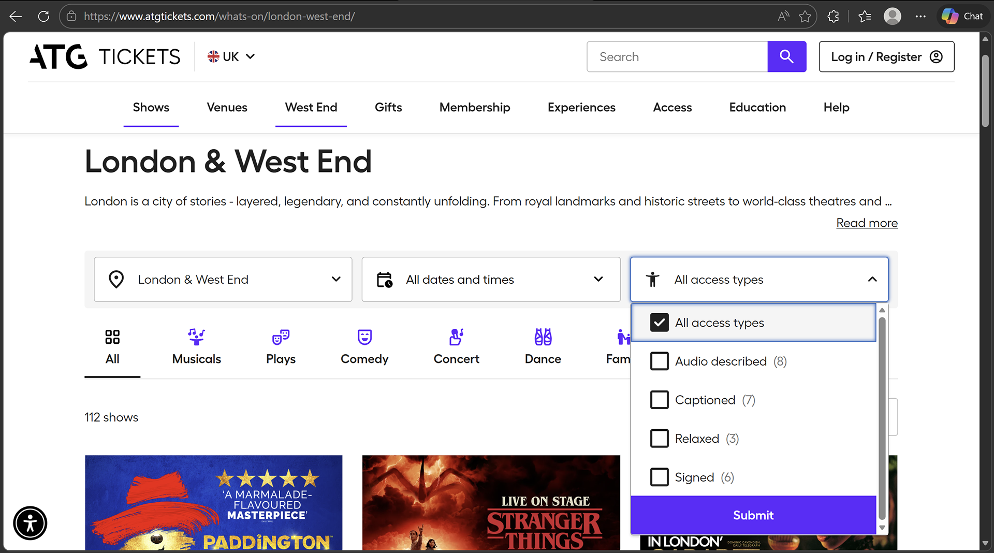The height and width of the screenshot is (553, 994).
Task: Select the Signed checkbox
Action: tap(659, 477)
